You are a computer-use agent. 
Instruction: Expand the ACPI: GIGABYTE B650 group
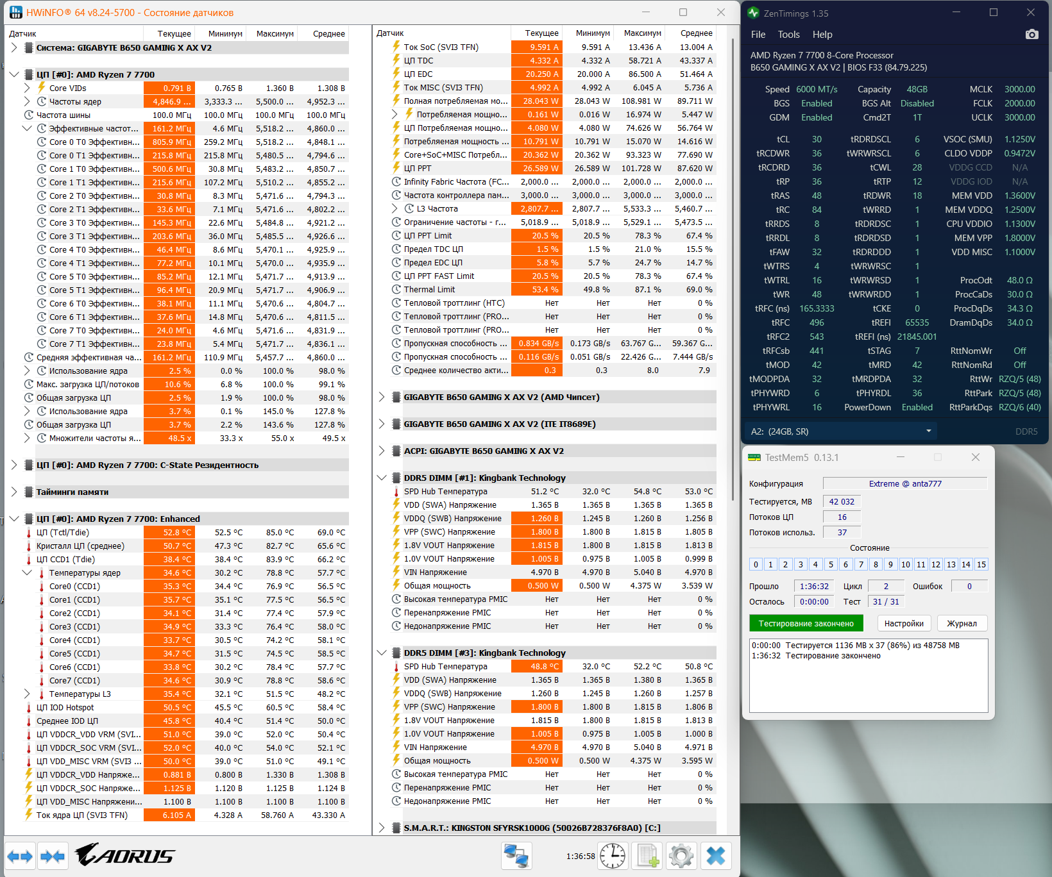pyautogui.click(x=382, y=451)
